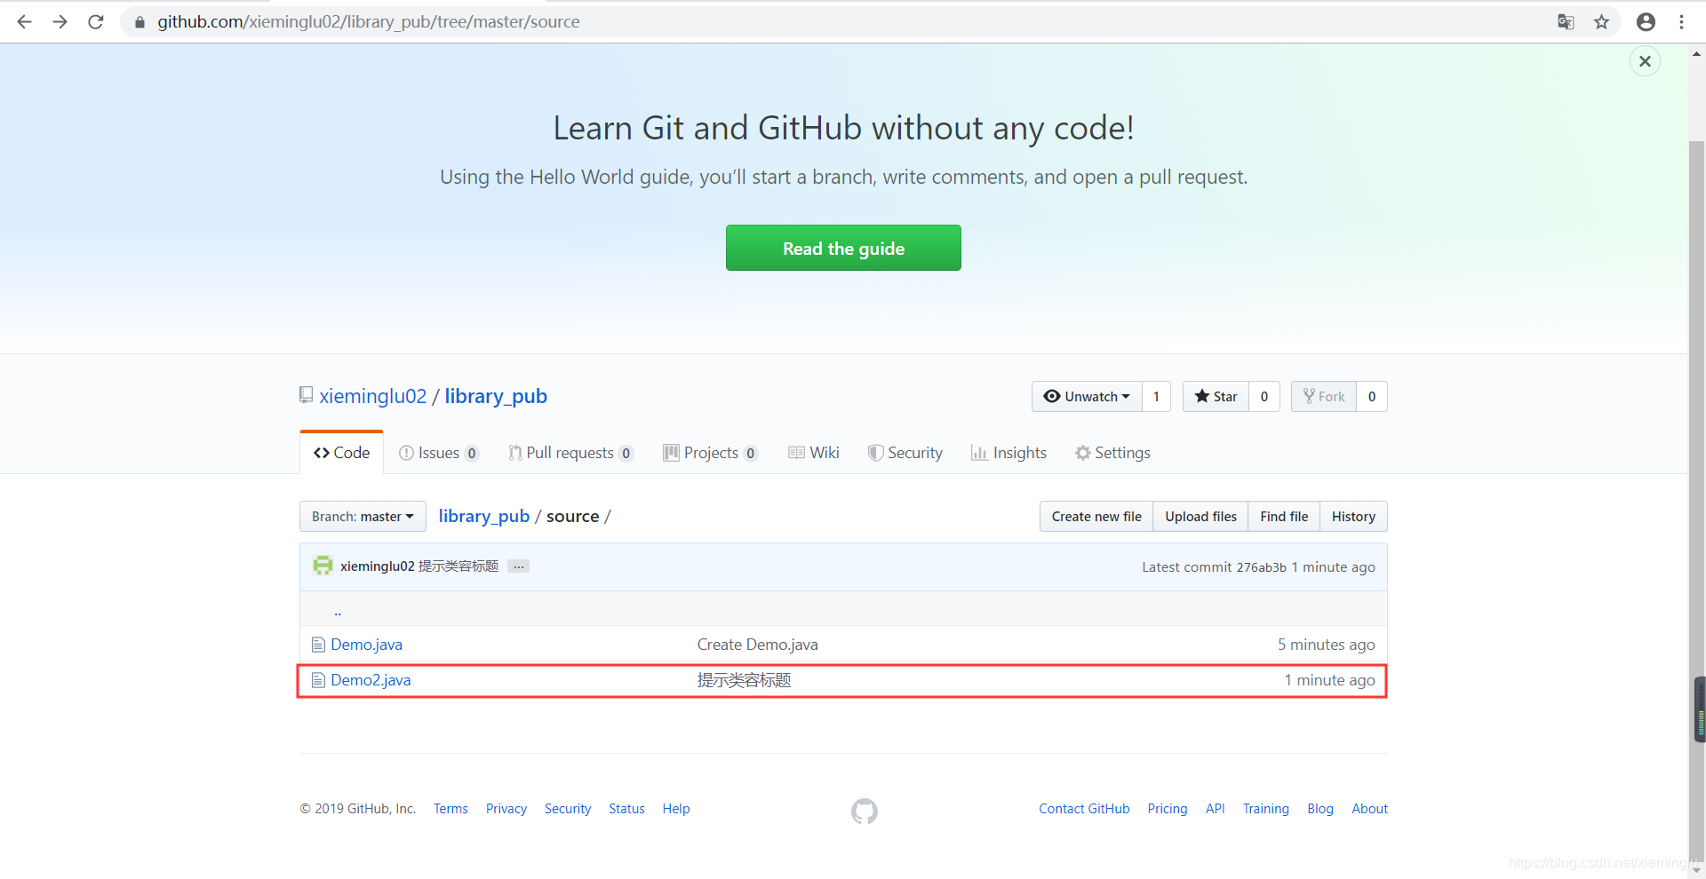Open the Terms footer link
Screen dimensions: 1706x879
click(x=450, y=809)
